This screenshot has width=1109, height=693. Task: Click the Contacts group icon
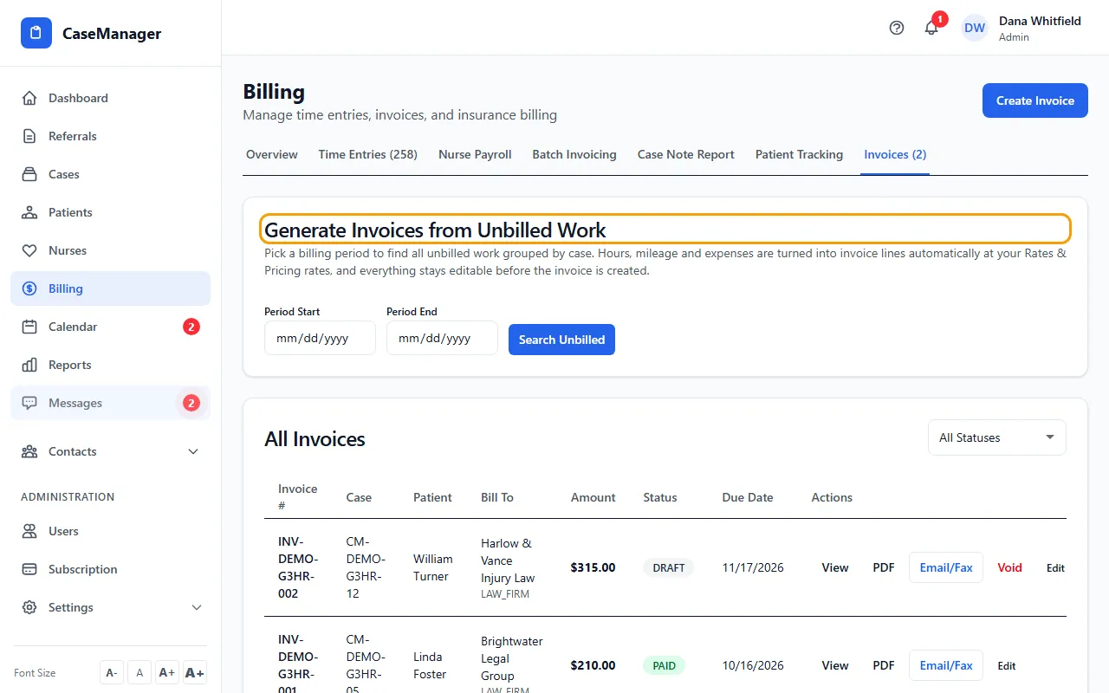pos(29,451)
